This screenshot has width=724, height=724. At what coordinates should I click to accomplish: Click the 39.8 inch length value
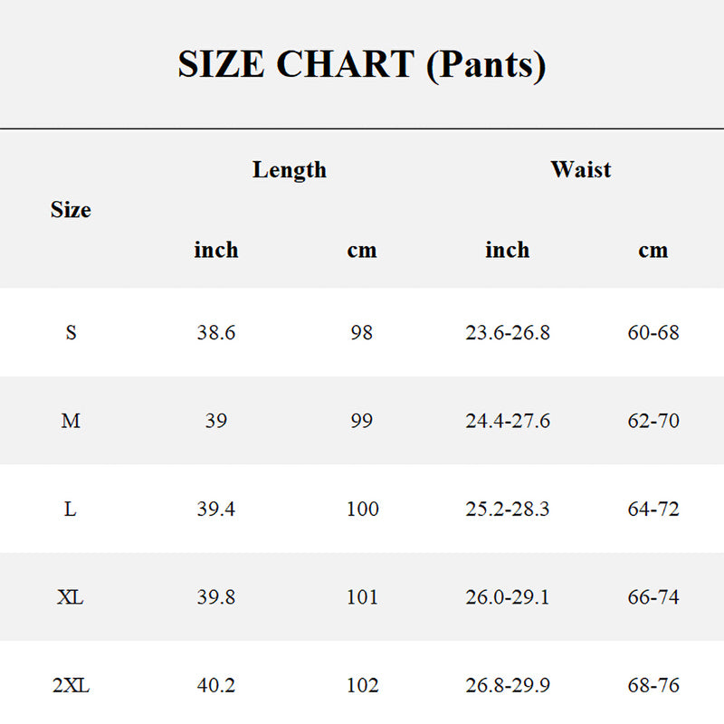tap(215, 597)
